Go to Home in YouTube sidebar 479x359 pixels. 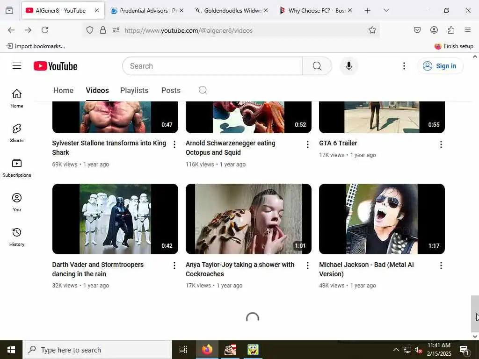click(17, 98)
